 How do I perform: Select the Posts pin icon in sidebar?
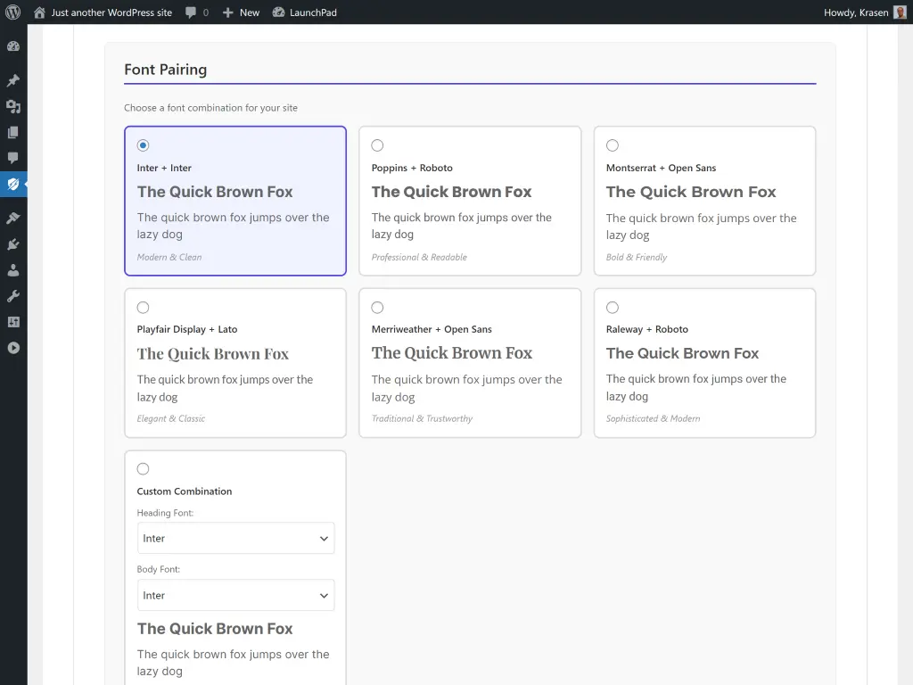pos(13,80)
